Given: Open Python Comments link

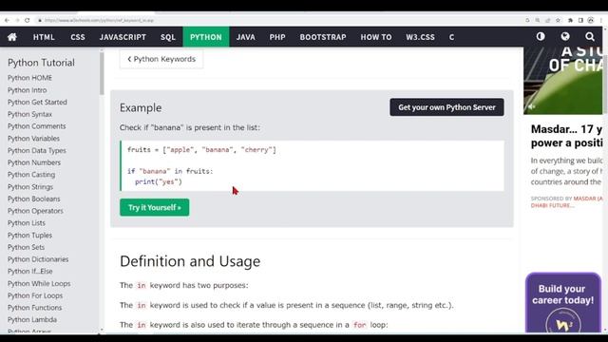Looking at the screenshot, I should pos(37,126).
